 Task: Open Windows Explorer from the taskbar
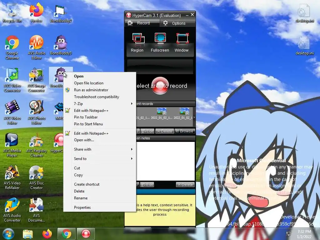pyautogui.click(x=28, y=234)
